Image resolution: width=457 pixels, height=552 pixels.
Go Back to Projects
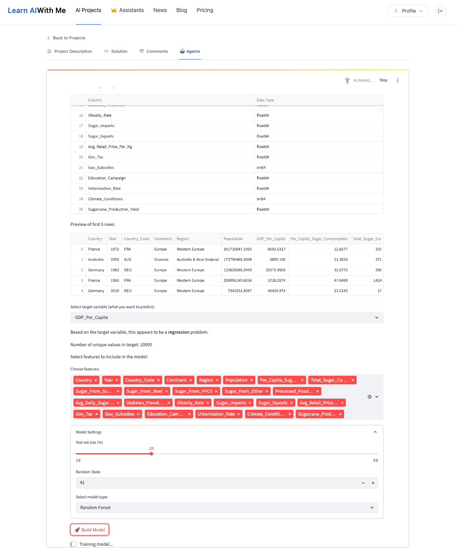(x=66, y=38)
